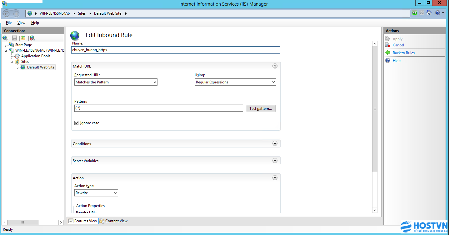Open the View menu

coord(21,23)
